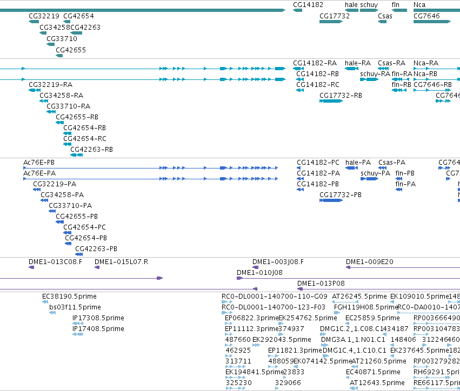
Task: Click the Csas-PA protein label
Action: [392, 163]
